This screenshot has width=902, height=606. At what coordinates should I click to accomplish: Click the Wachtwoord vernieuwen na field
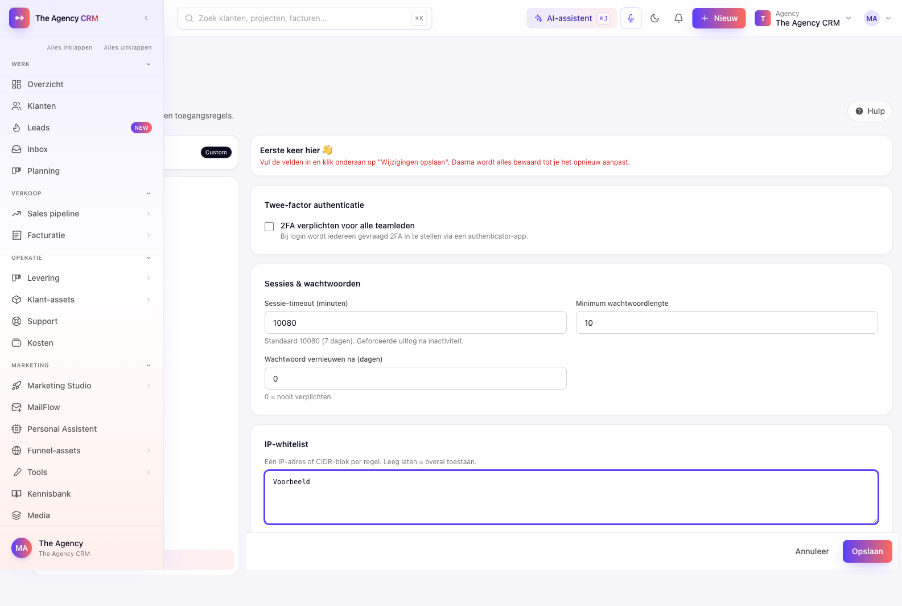coord(415,378)
